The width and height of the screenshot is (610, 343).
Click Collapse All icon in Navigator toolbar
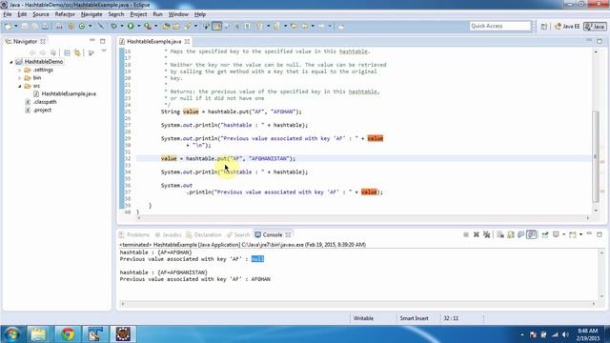pyautogui.click(x=67, y=52)
